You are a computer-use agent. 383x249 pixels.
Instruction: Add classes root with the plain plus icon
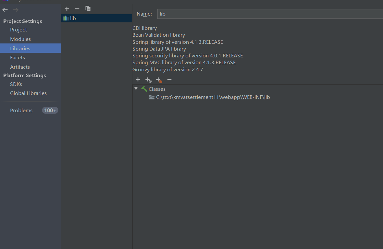tap(138, 79)
